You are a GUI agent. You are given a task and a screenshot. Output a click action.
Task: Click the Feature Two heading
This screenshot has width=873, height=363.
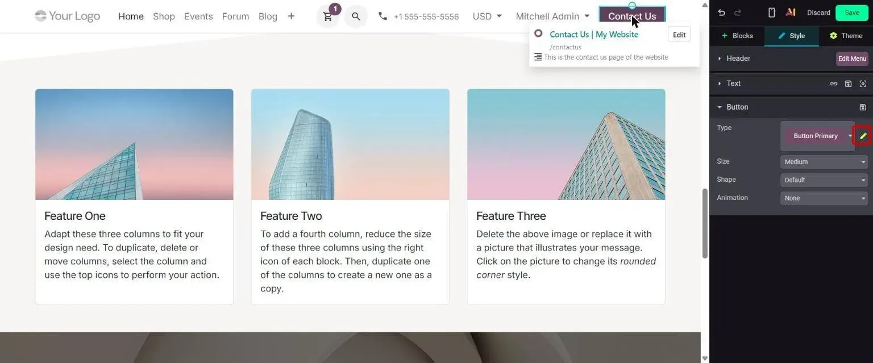click(x=291, y=216)
